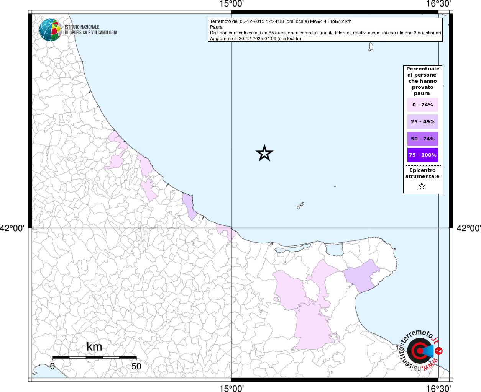Click the epicenter star on the sea

(x=264, y=154)
